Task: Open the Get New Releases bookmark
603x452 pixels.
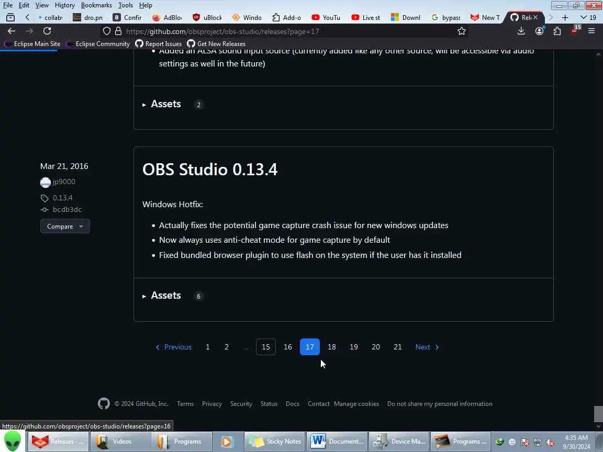Action: tap(216, 44)
